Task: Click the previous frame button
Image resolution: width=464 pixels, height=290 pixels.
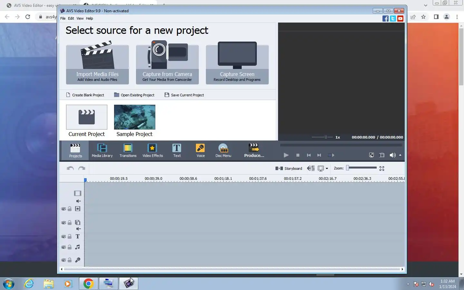Action: point(309,155)
